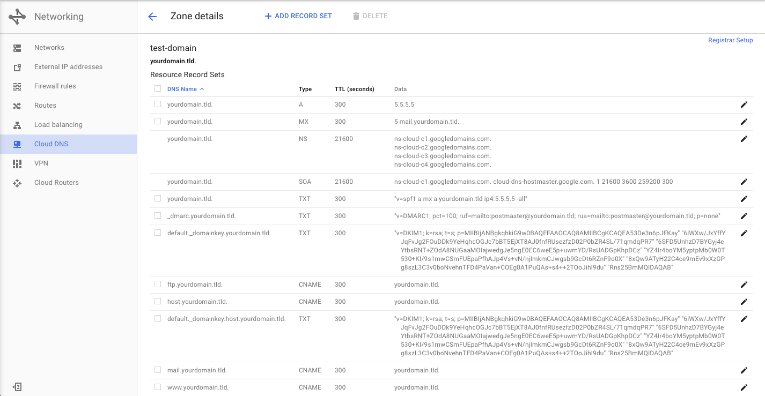Edit the _dmarc TXT record

tap(744, 216)
